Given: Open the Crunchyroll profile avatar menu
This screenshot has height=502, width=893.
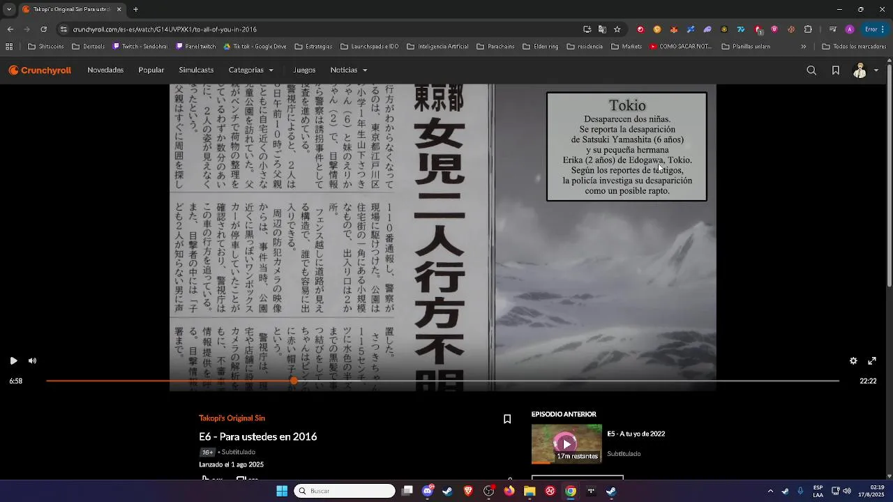Looking at the screenshot, I should [x=865, y=70].
